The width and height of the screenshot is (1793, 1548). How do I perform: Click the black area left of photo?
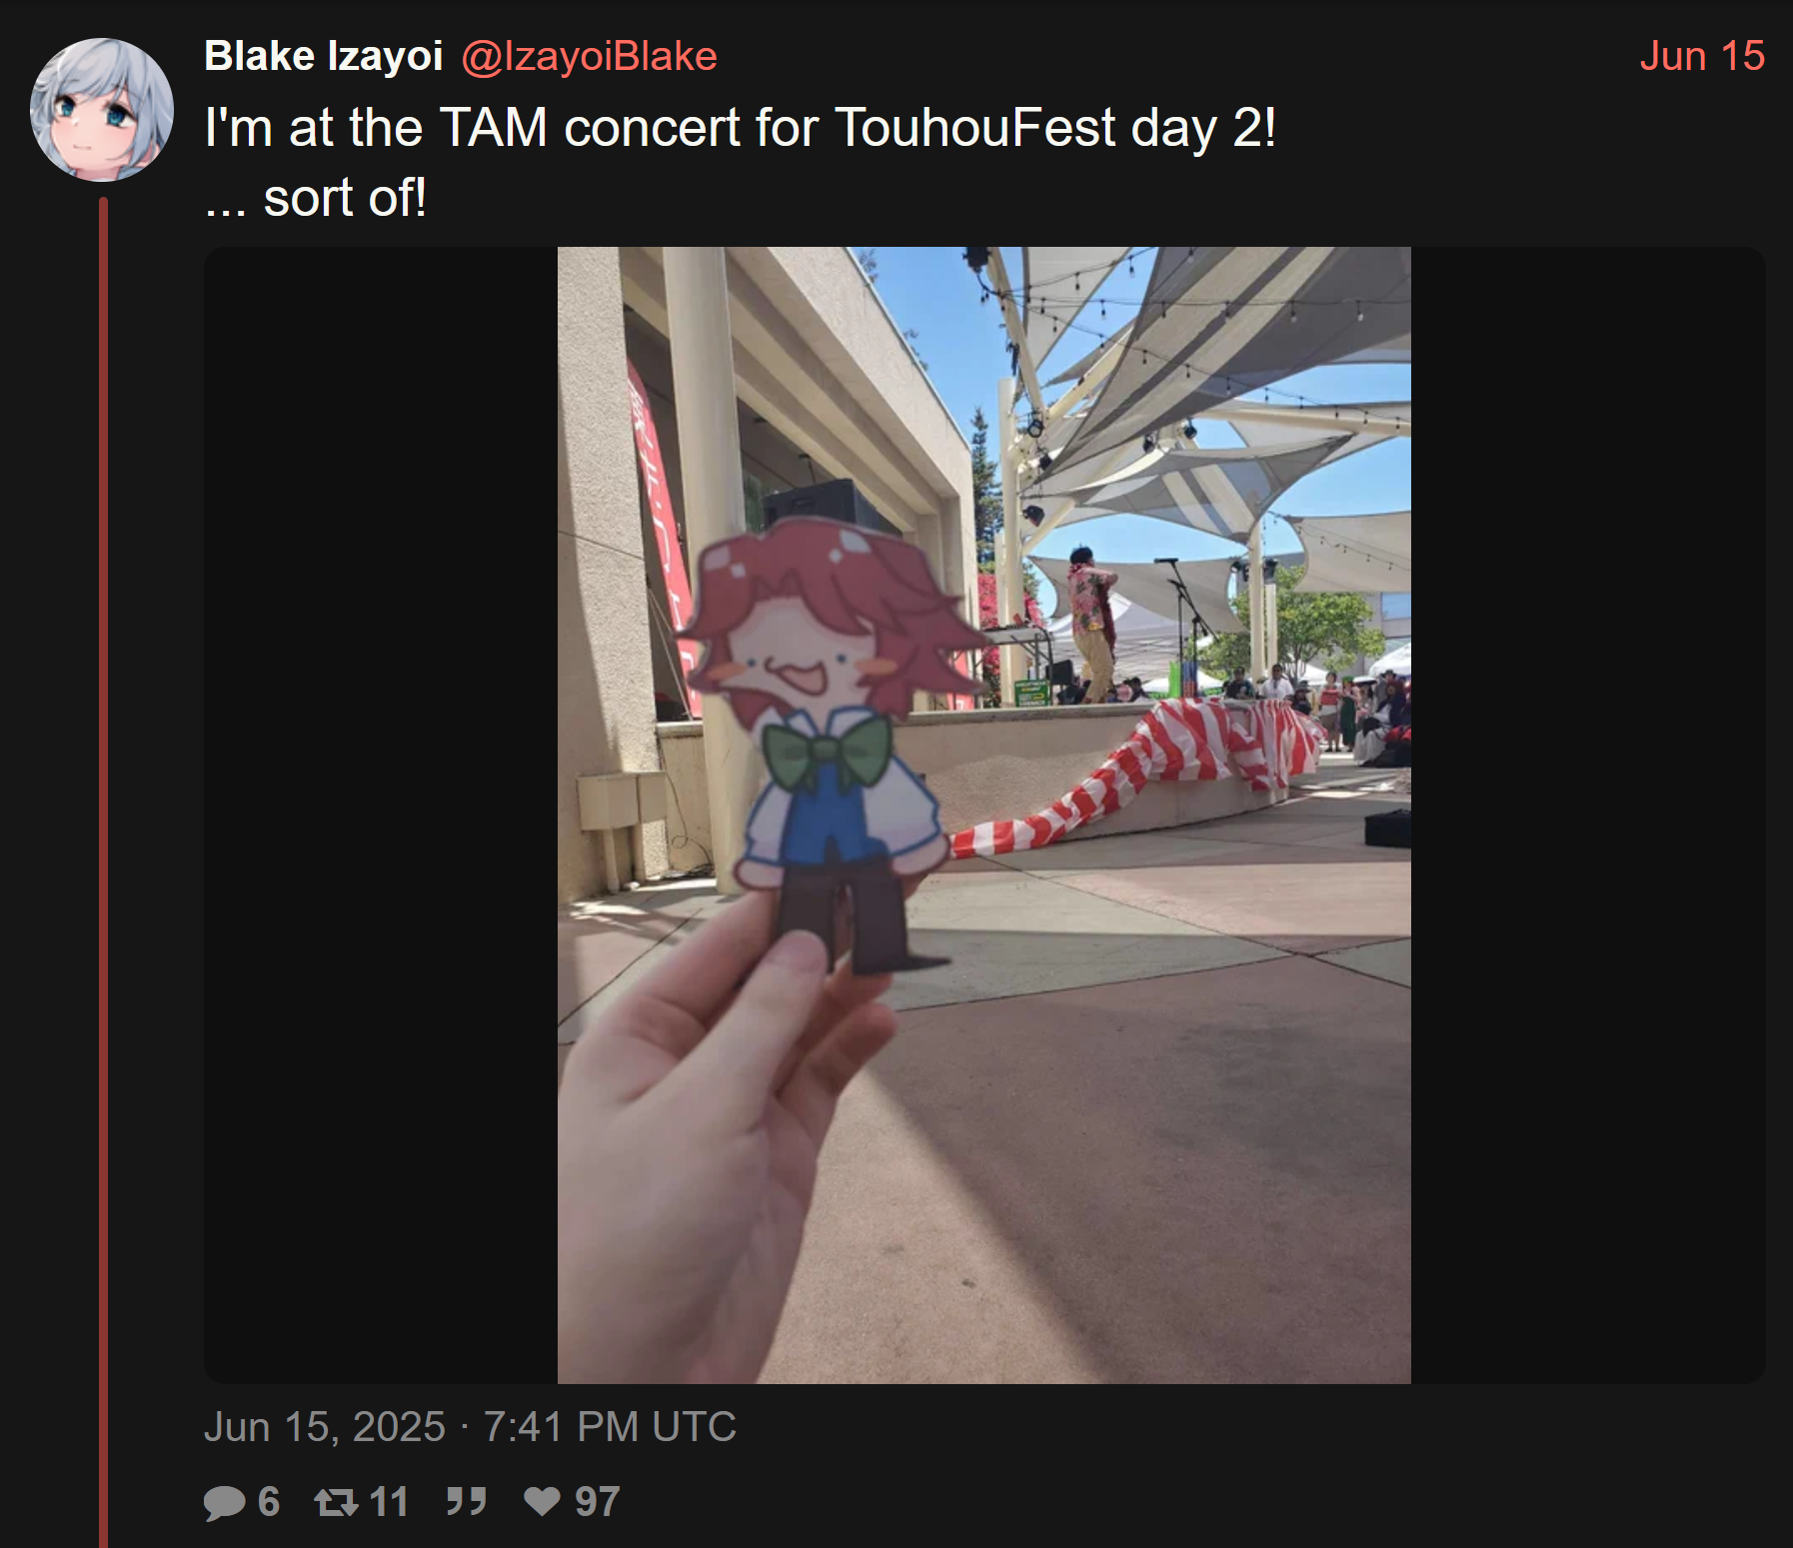[x=381, y=815]
